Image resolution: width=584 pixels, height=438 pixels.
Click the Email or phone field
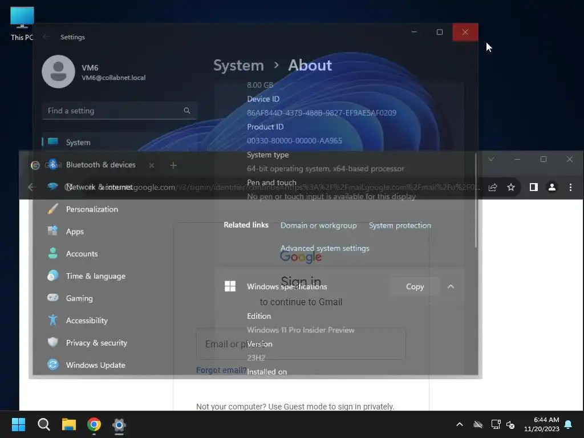(301, 344)
